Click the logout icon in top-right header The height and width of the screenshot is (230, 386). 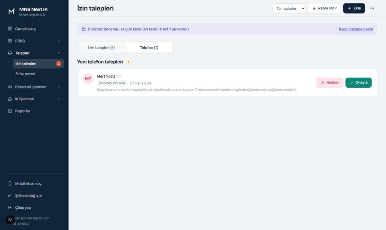372,8
